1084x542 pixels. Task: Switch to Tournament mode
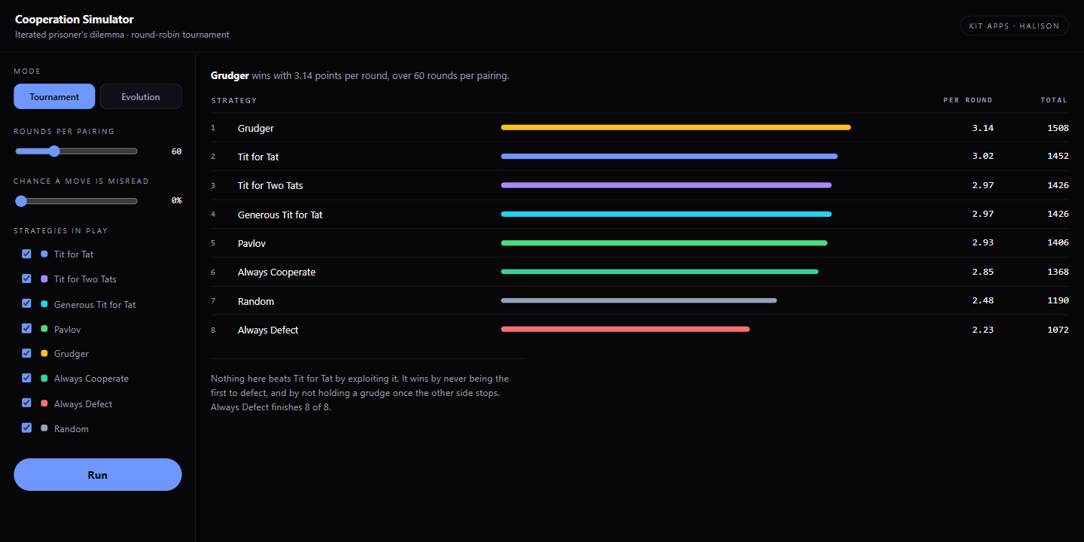click(54, 96)
